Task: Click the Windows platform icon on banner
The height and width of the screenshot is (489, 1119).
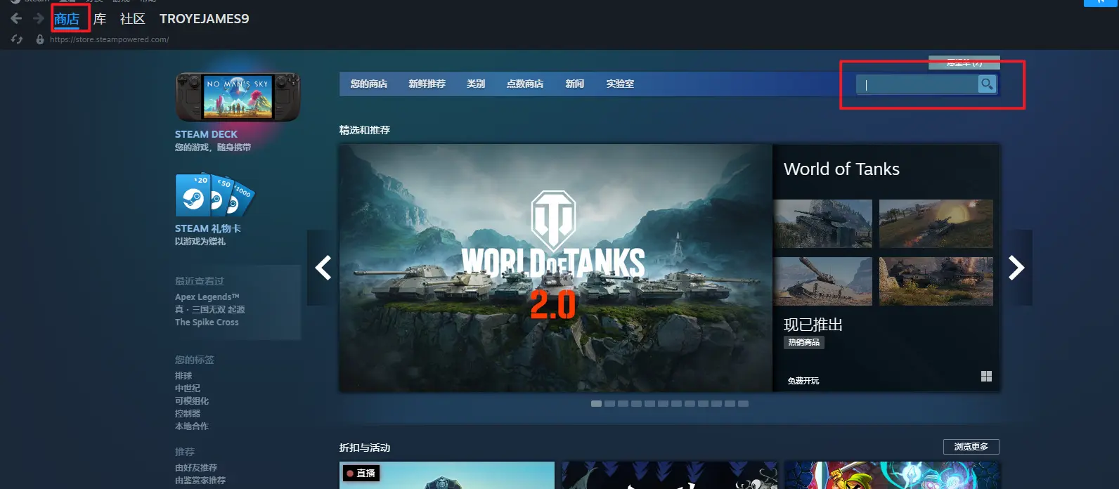Action: point(986,377)
